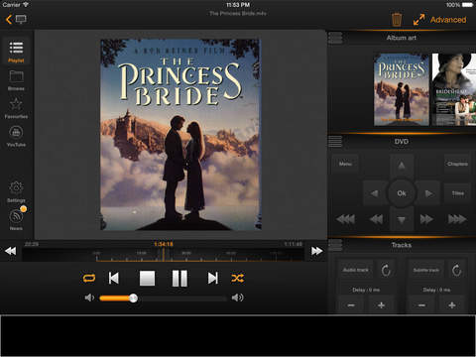Open the Browse folder tab
This screenshot has height=357, width=476.
click(16, 80)
